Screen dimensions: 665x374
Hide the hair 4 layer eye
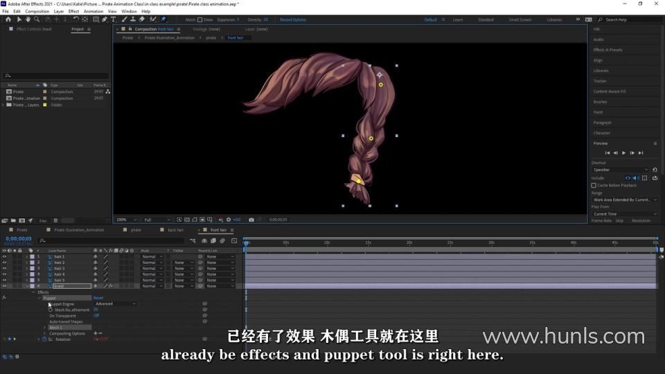4,274
